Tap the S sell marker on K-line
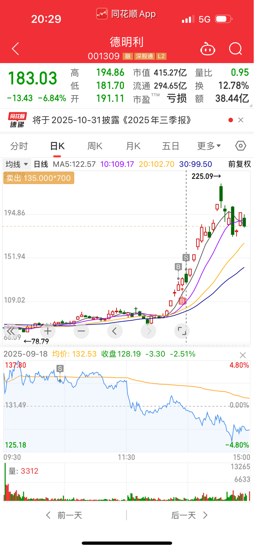This screenshot has height=550, width=254. coord(186,258)
